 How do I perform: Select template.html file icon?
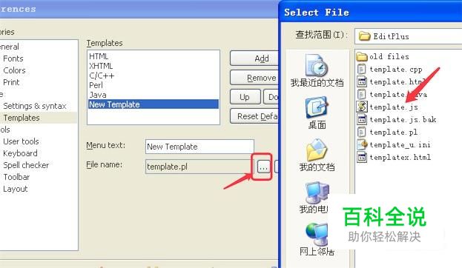pos(362,81)
